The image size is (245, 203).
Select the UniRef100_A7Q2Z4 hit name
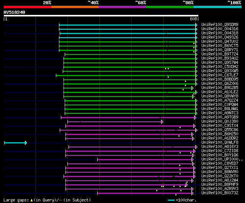pos(220,101)
